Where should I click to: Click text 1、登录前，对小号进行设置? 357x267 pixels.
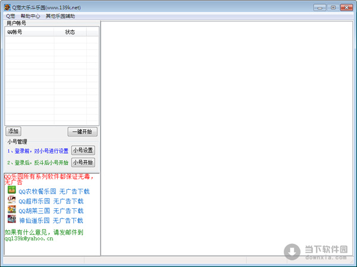(x=38, y=151)
